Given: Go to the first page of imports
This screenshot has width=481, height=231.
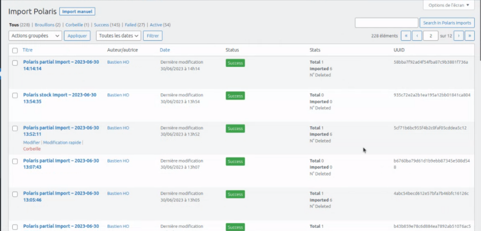Looking at the screenshot, I should click(406, 36).
